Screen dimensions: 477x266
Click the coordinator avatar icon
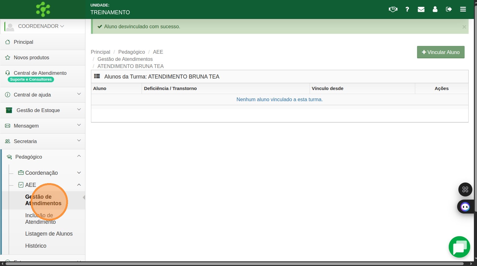coord(10,27)
